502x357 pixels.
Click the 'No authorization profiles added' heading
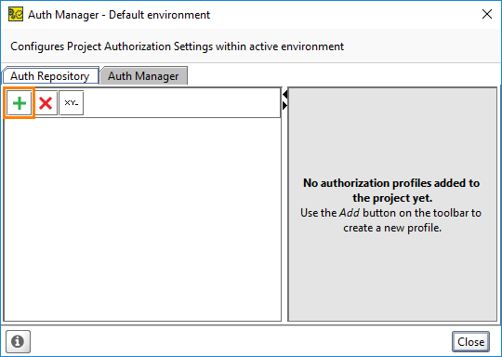click(x=392, y=191)
